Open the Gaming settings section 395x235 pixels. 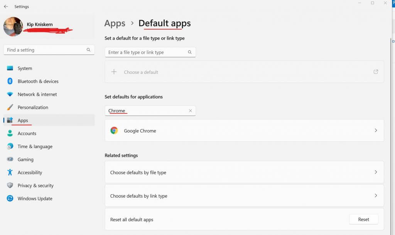(x=25, y=160)
